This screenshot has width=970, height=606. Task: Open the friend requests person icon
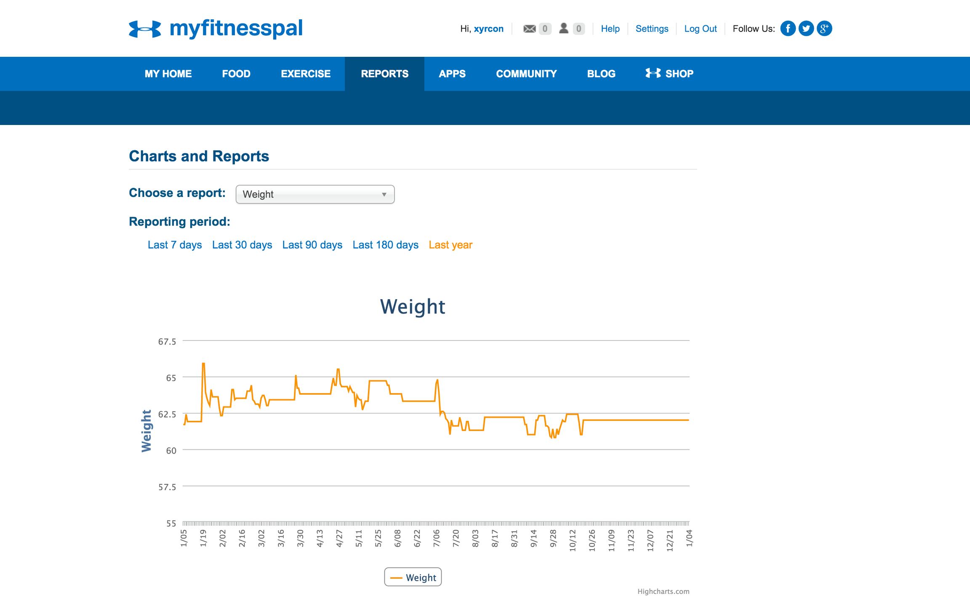click(564, 28)
